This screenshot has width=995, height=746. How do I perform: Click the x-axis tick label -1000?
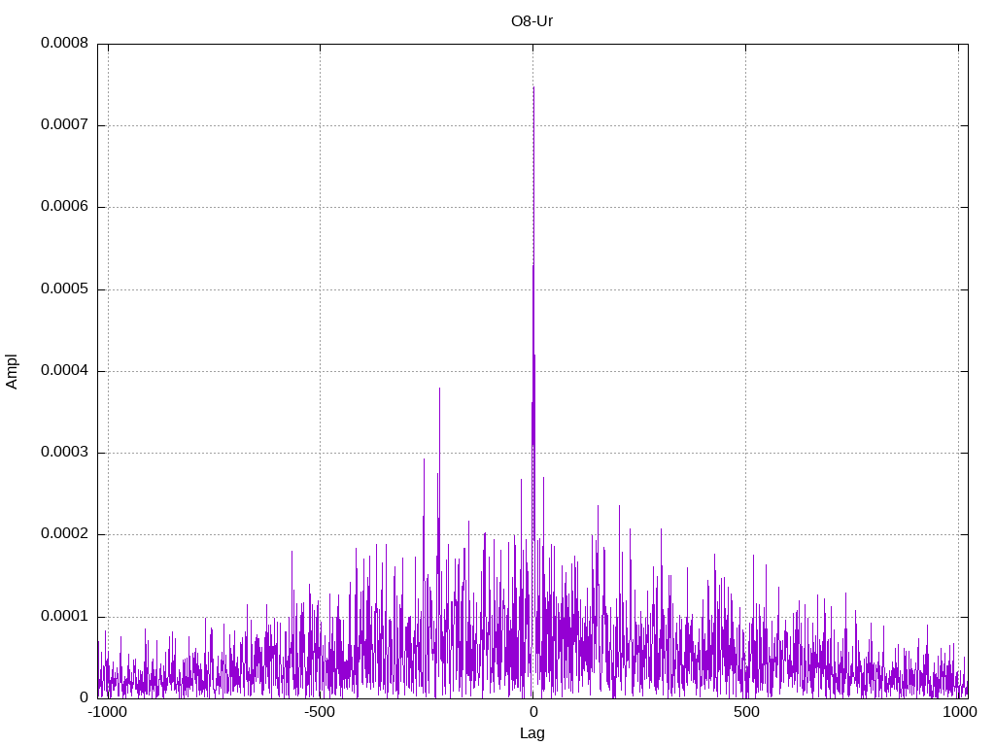pyautogui.click(x=108, y=712)
